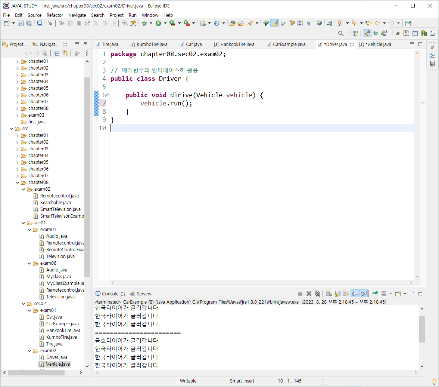
Task: Toggle Mark Occurrences highlighter icon
Action: coord(275,23)
